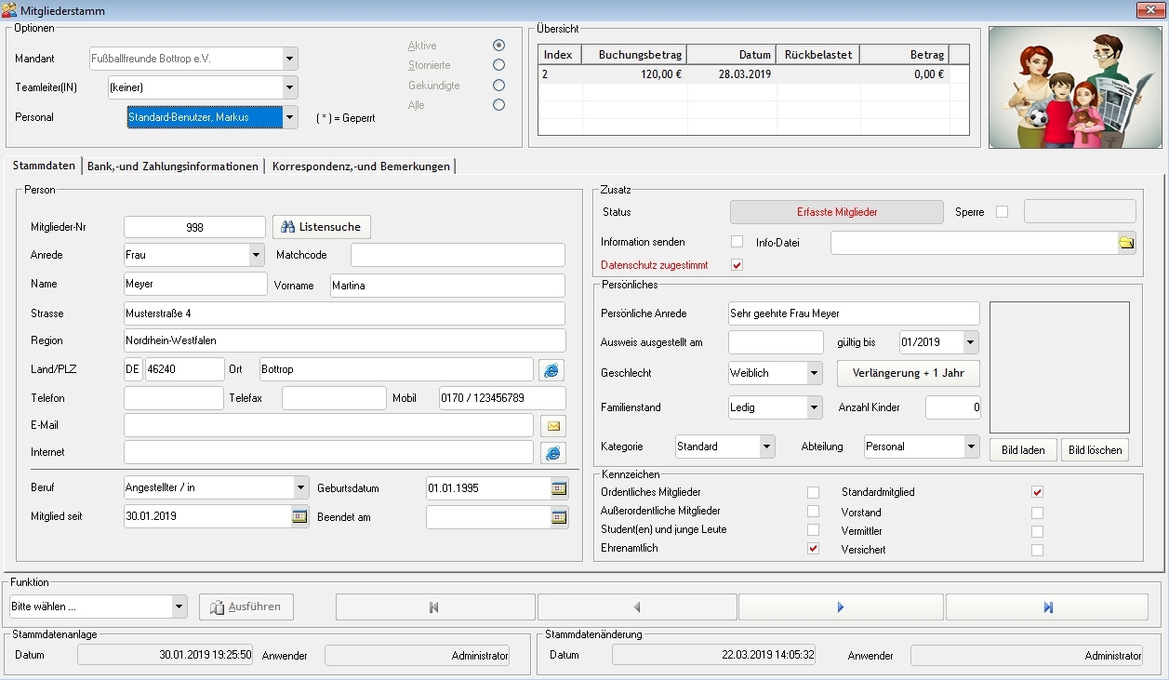
Task: Tick the Information senden checkbox
Action: tap(737, 242)
